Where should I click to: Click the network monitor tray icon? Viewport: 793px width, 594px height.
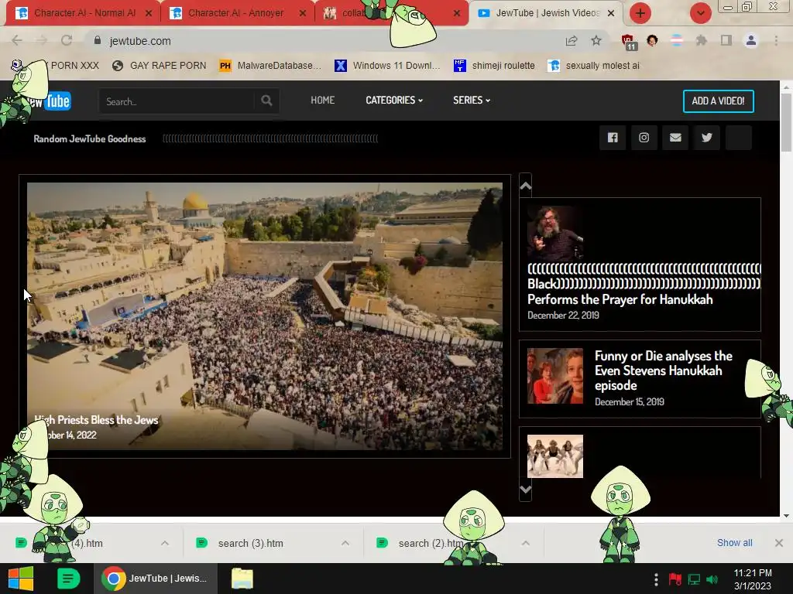tap(694, 579)
